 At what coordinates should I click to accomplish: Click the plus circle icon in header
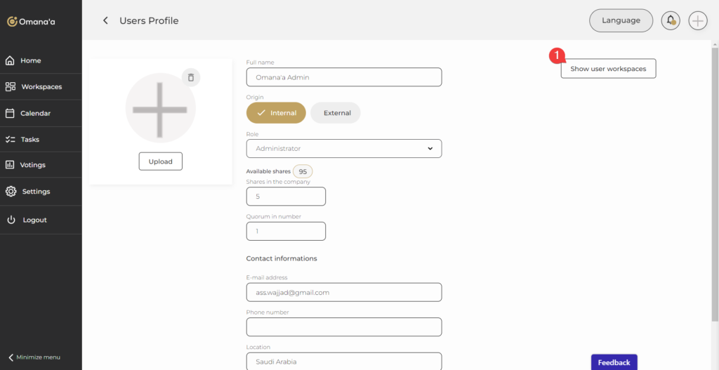pos(697,21)
